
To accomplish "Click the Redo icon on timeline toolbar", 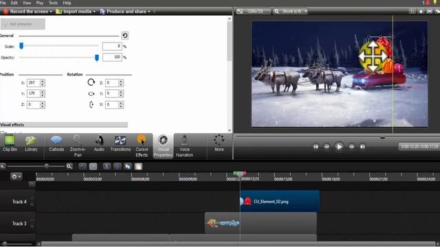I will (x=93, y=166).
